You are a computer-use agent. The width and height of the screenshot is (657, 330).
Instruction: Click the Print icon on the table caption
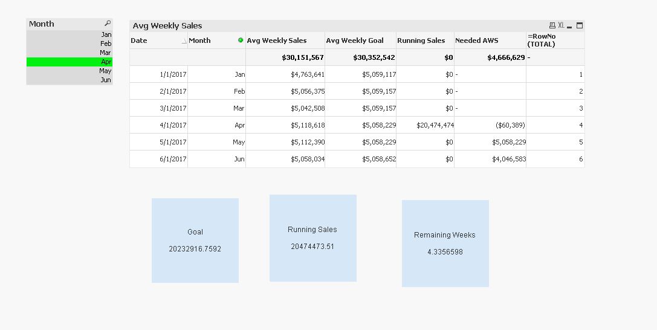(552, 25)
